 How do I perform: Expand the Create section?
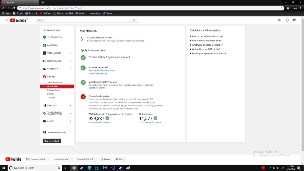tap(71, 121)
